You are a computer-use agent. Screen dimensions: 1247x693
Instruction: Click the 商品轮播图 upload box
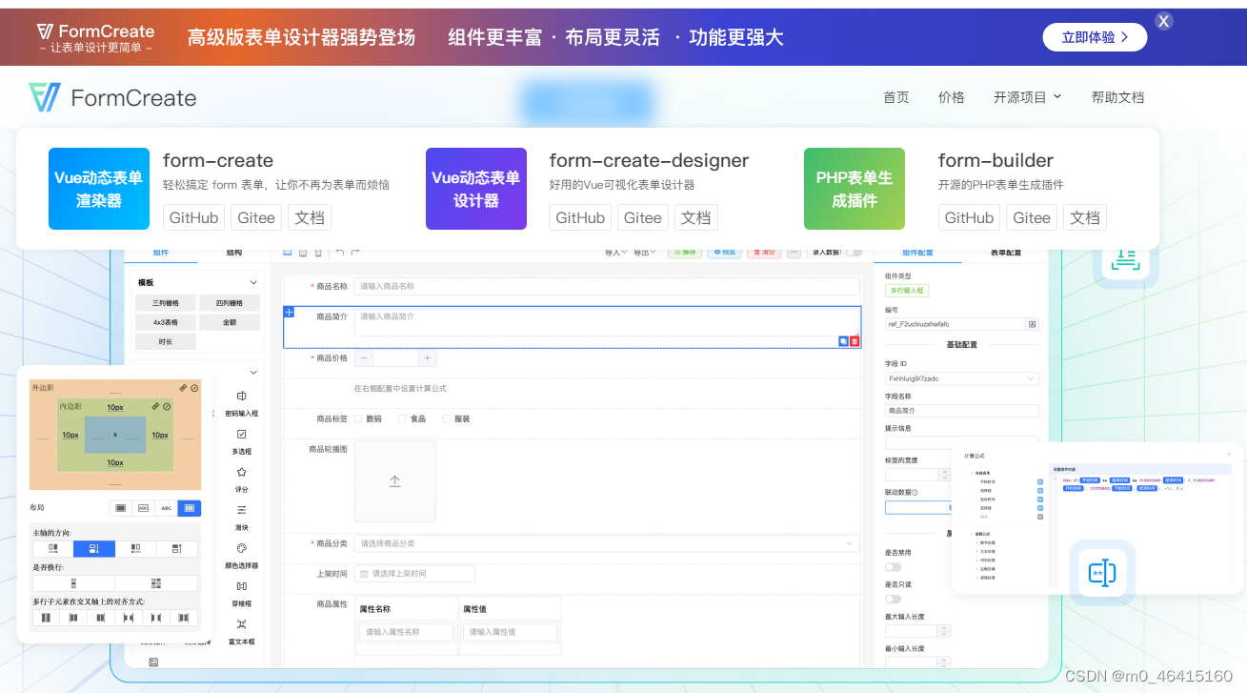(x=395, y=481)
